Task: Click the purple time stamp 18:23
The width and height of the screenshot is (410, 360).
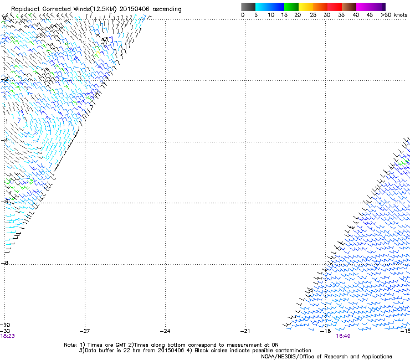Action: pyautogui.click(x=8, y=336)
